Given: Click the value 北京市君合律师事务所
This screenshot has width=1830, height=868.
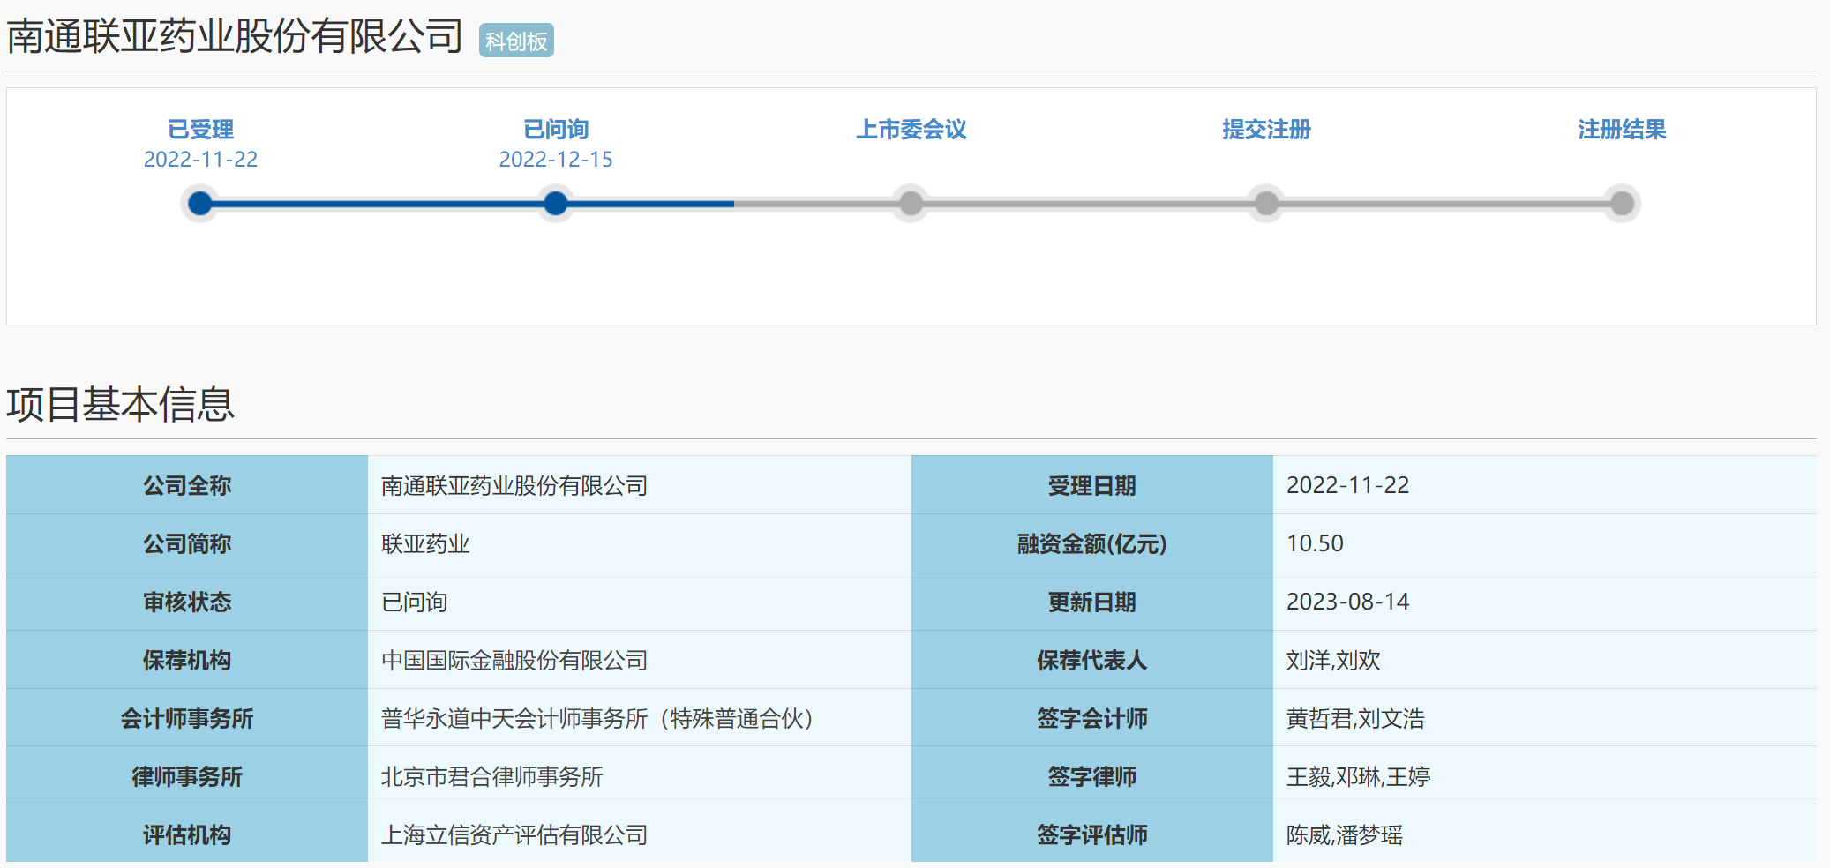Looking at the screenshot, I should pos(492,777).
